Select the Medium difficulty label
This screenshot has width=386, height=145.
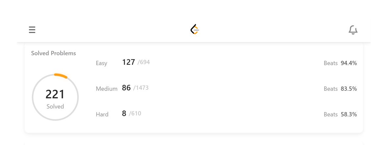[x=107, y=89]
